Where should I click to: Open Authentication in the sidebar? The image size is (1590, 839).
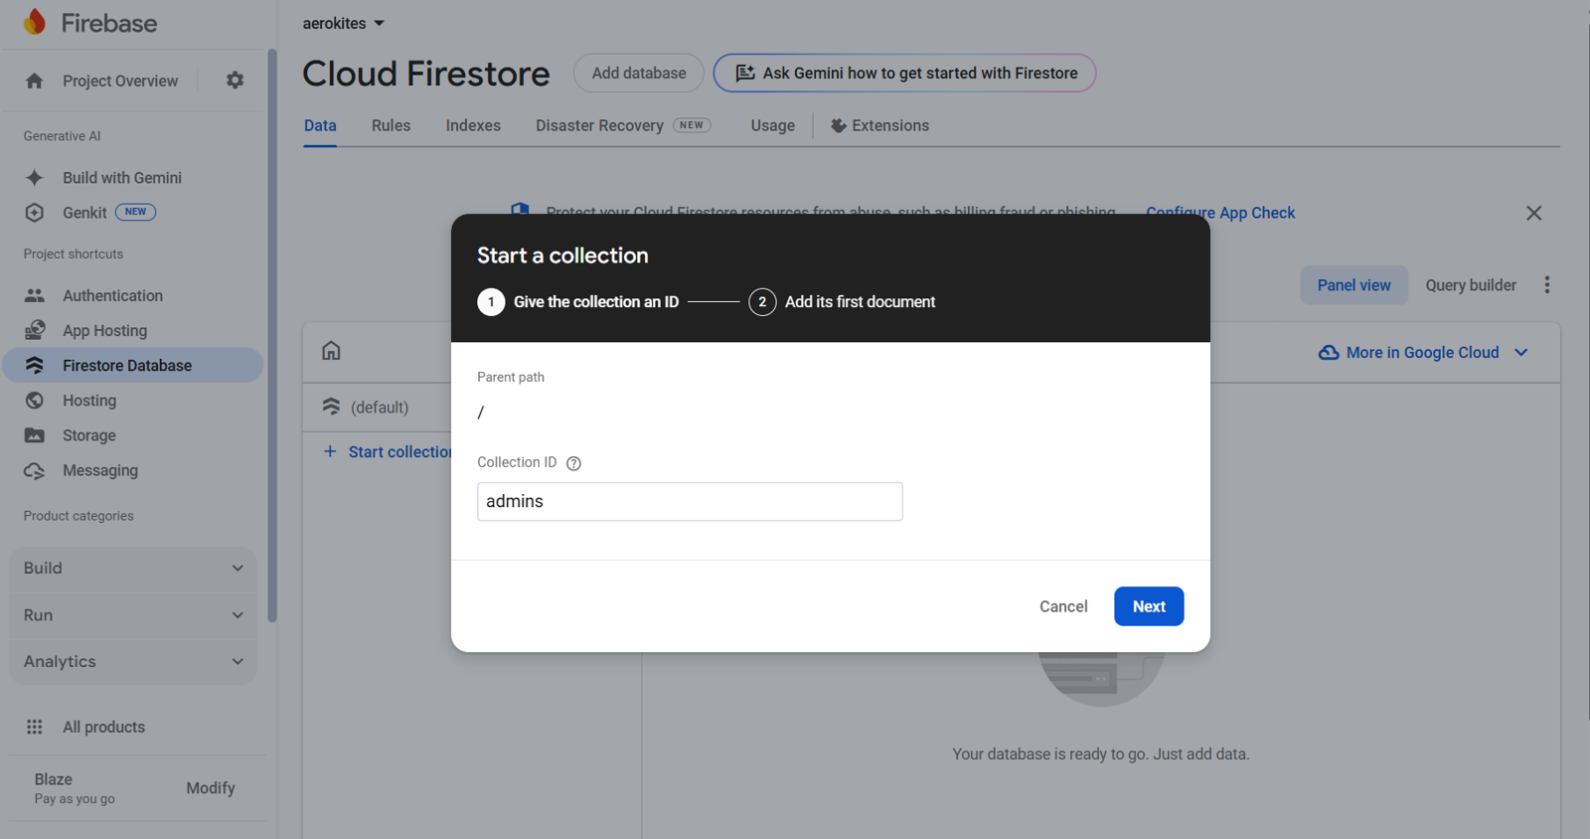(112, 295)
